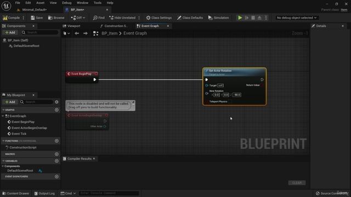Select BP_Item (Self) in Components
This screenshot has height=197, width=351.
(18, 40)
